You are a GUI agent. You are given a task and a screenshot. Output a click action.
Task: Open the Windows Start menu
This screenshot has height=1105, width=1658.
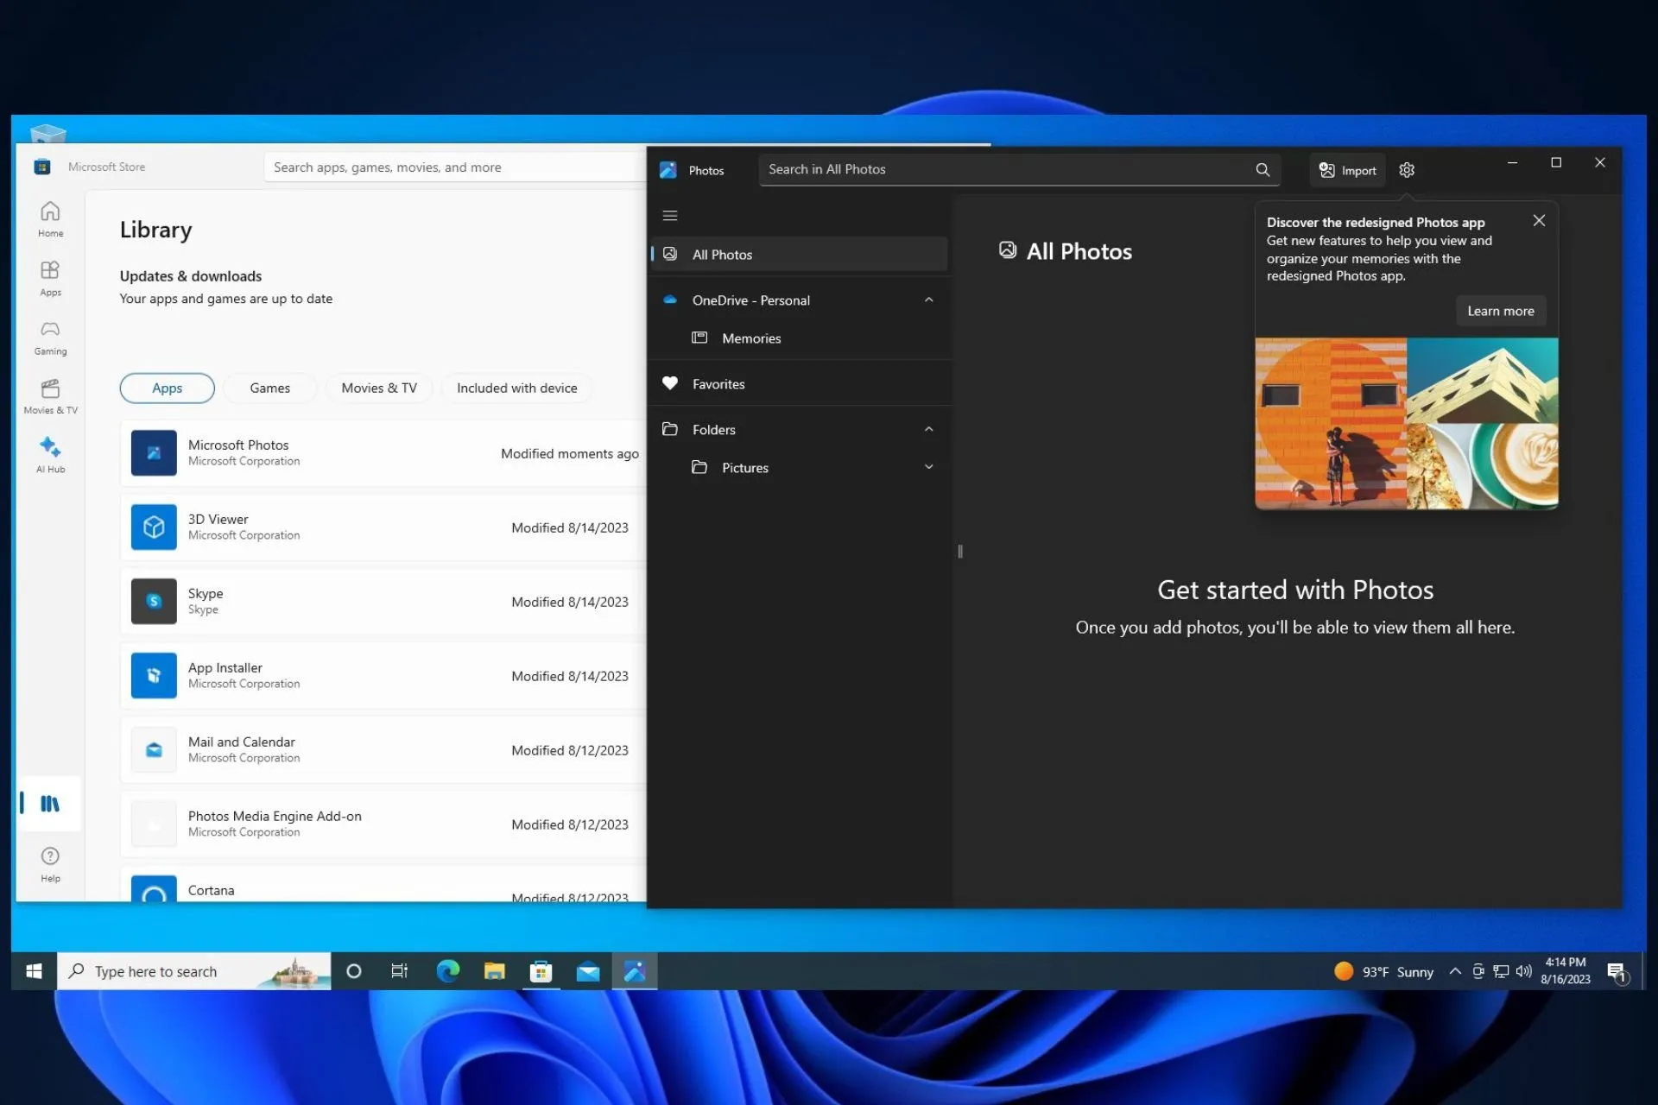(x=34, y=971)
